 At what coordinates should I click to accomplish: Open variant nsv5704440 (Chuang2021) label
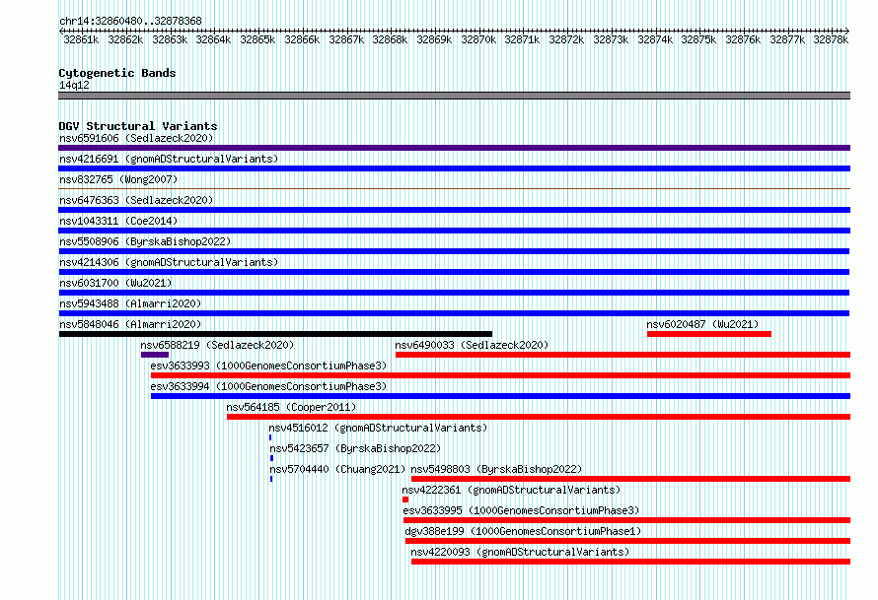click(337, 469)
